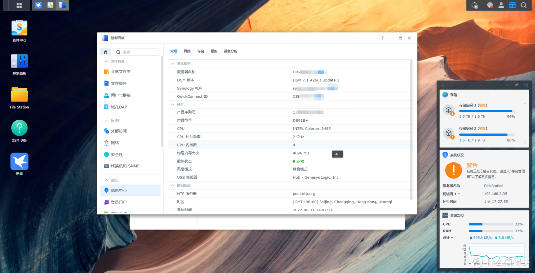Switch to Package Center in the taskbar

(50, 5)
